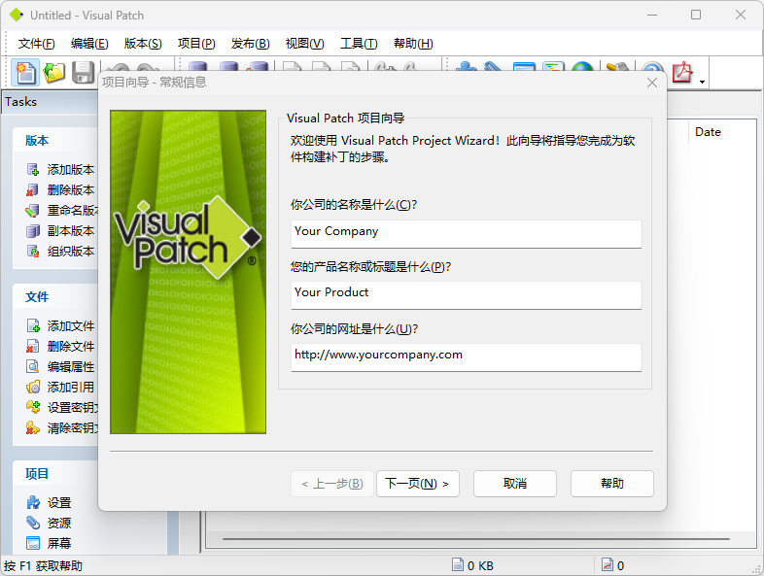This screenshot has height=576, width=764.
Task: Open the 帮助(H) menu
Action: 413,44
